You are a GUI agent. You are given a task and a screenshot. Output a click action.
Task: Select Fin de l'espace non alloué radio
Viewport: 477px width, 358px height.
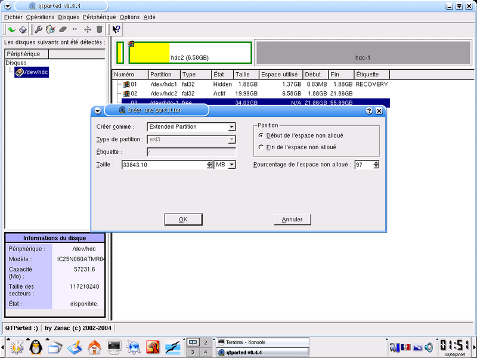coord(261,147)
